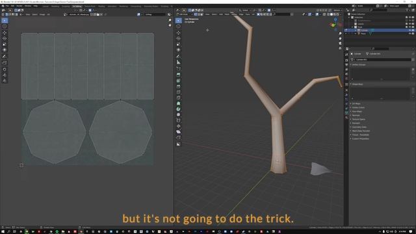Open the Output properties tab
Screen dimensions: 416x234
coord(346,65)
